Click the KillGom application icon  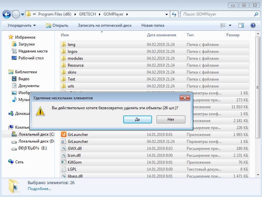pos(64,162)
